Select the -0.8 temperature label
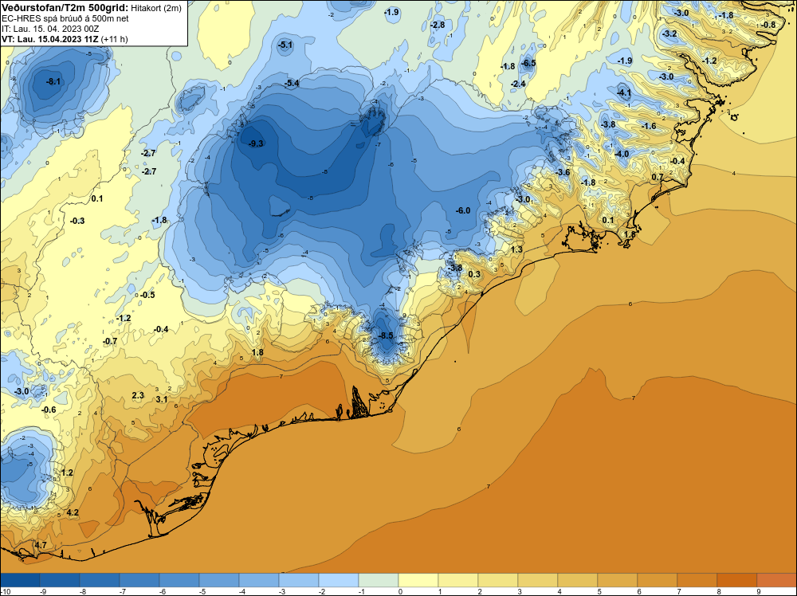The image size is (797, 596). 768,25
